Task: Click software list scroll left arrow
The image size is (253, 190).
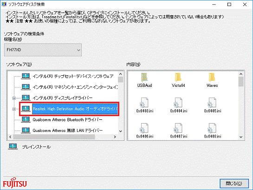Action: coord(10,137)
